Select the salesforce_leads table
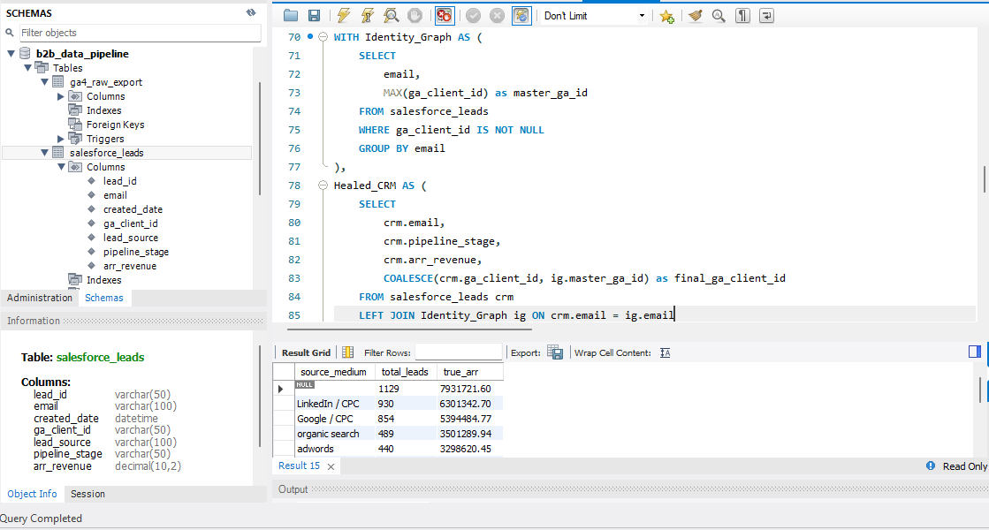Image resolution: width=989 pixels, height=530 pixels. (107, 153)
